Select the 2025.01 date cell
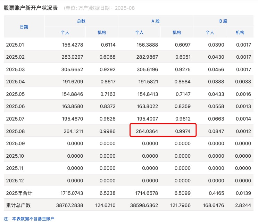The image size is (258, 223). [15, 45]
